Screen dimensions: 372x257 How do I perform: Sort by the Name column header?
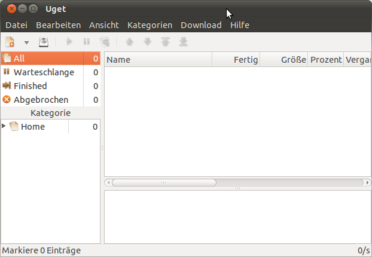click(158, 60)
